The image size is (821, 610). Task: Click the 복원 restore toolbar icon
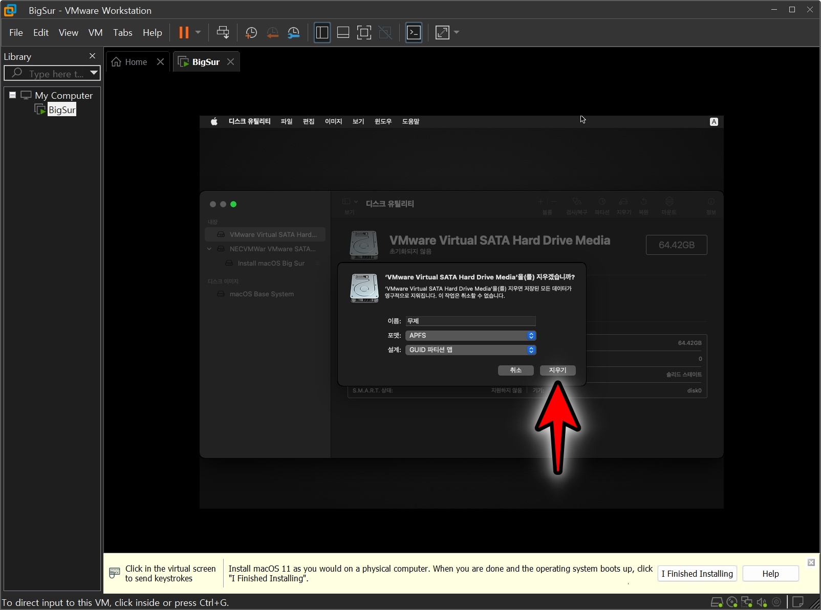pyautogui.click(x=644, y=205)
